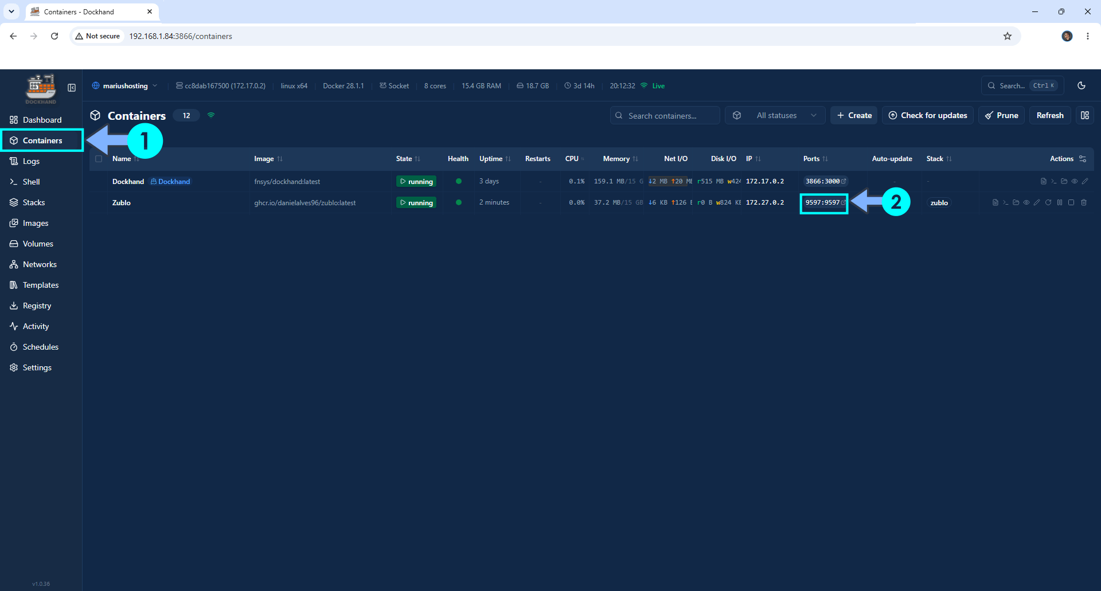
Task: Delete the Zublo container with trash icon
Action: (x=1084, y=202)
